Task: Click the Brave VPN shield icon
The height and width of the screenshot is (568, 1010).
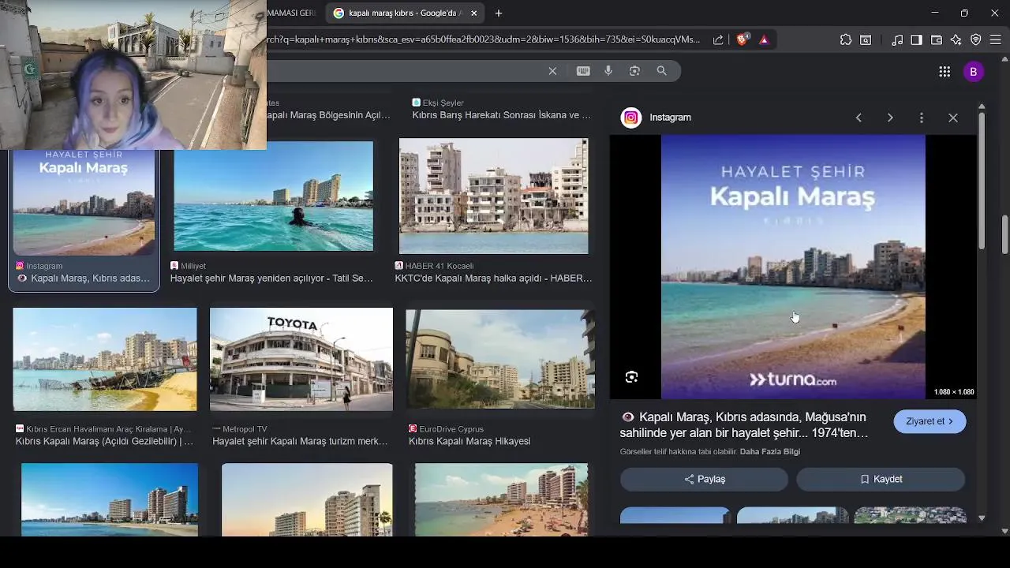Action: [x=976, y=39]
